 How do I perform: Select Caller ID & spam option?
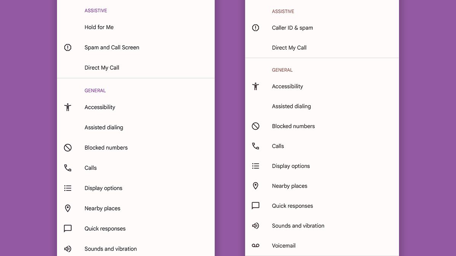point(292,28)
